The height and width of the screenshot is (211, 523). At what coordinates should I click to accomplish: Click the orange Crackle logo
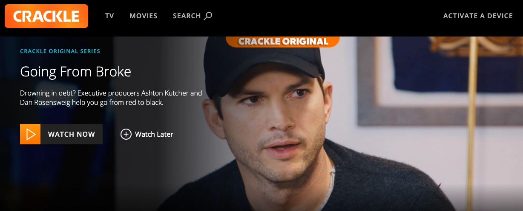tap(46, 16)
